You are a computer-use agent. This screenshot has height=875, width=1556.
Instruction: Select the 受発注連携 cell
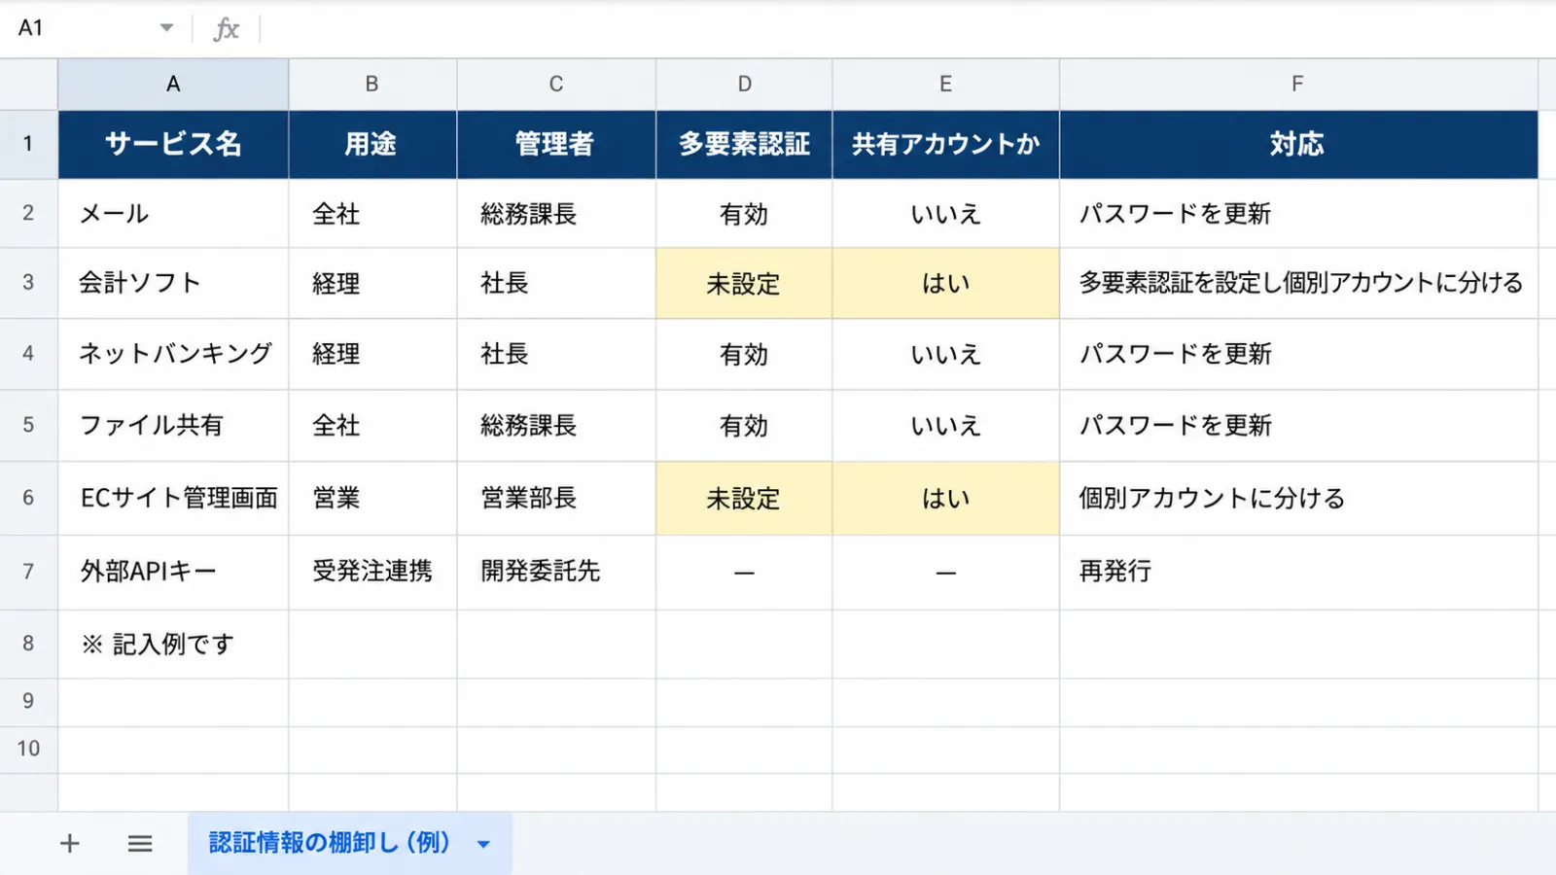(372, 572)
